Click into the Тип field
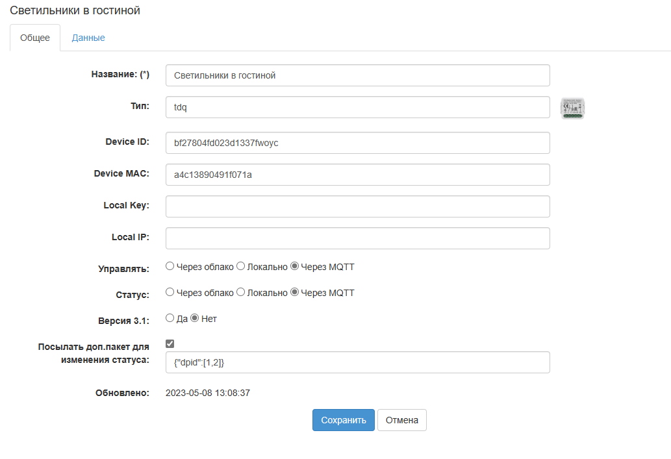The image size is (671, 459). [x=357, y=108]
